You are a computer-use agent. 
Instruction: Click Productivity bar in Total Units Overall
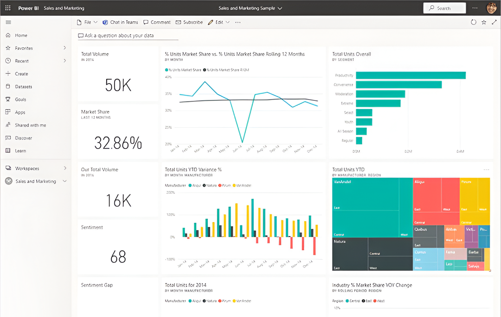coord(411,75)
